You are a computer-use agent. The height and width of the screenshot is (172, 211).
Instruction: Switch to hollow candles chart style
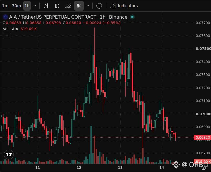click(57, 6)
